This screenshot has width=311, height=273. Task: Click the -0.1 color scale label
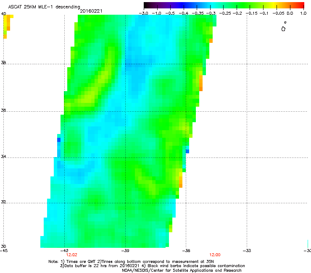pyautogui.click(x=264, y=13)
